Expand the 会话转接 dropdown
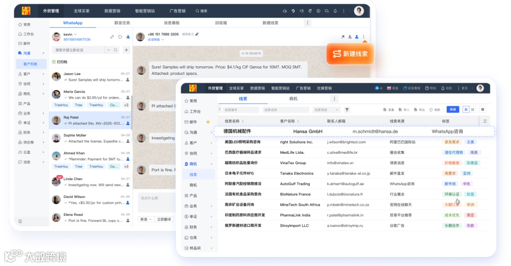 pyautogui.click(x=156, y=40)
